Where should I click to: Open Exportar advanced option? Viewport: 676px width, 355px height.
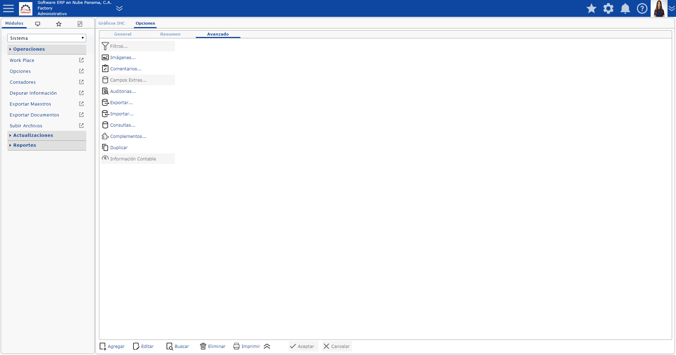coord(138,103)
